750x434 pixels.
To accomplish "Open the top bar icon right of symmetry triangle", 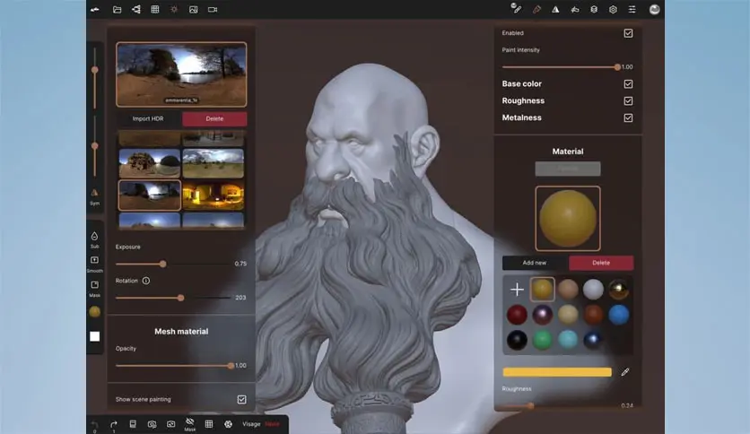I will [575, 10].
